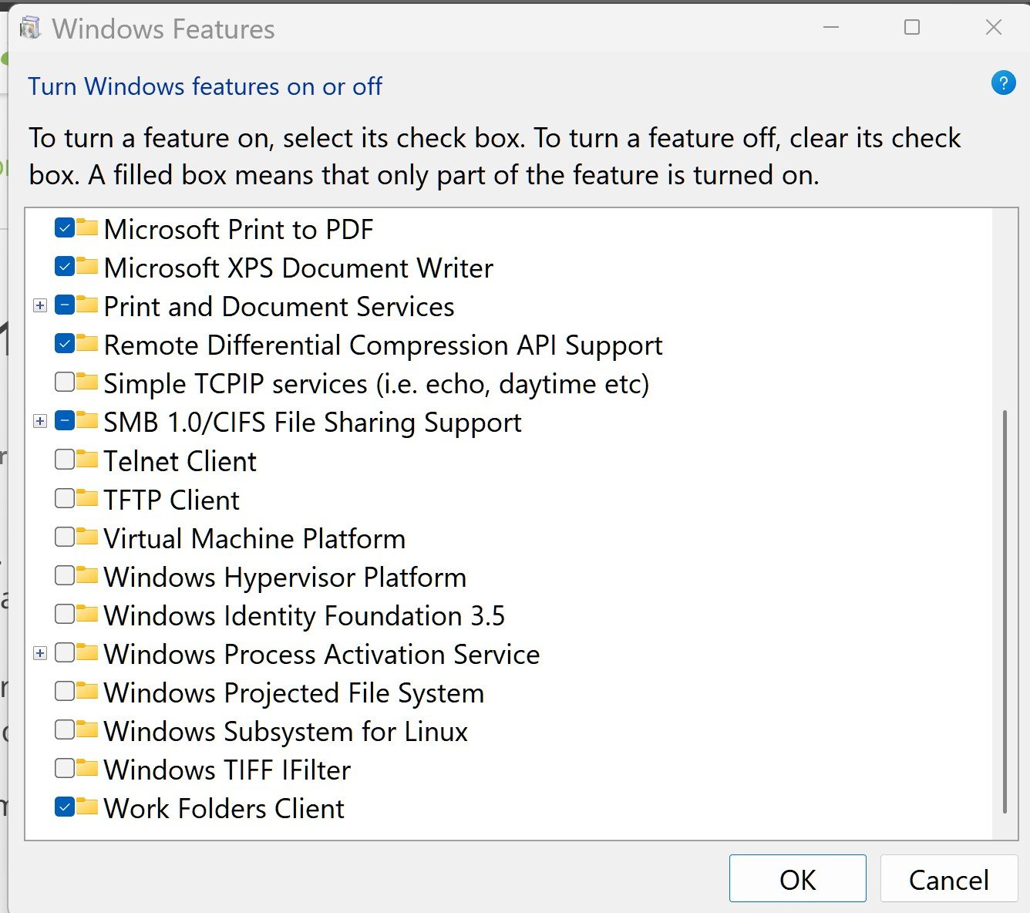Minimize the Windows Features dialog
The width and height of the screenshot is (1030, 913).
coord(831,28)
